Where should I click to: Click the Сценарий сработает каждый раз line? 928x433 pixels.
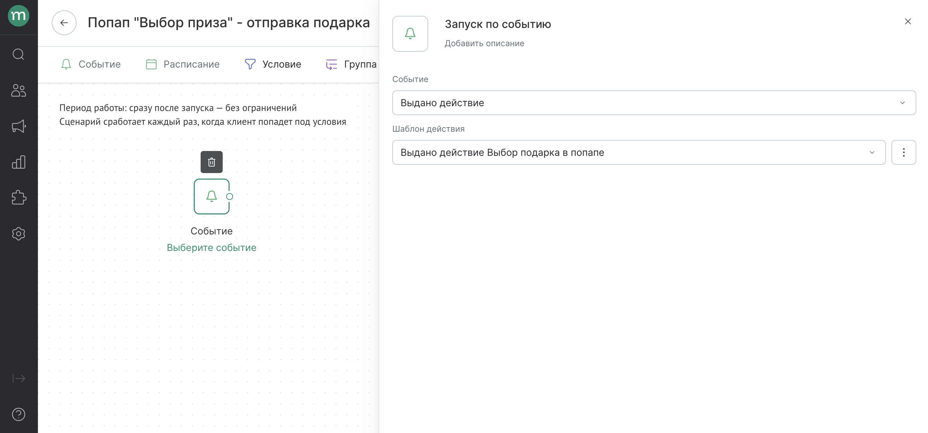(202, 122)
